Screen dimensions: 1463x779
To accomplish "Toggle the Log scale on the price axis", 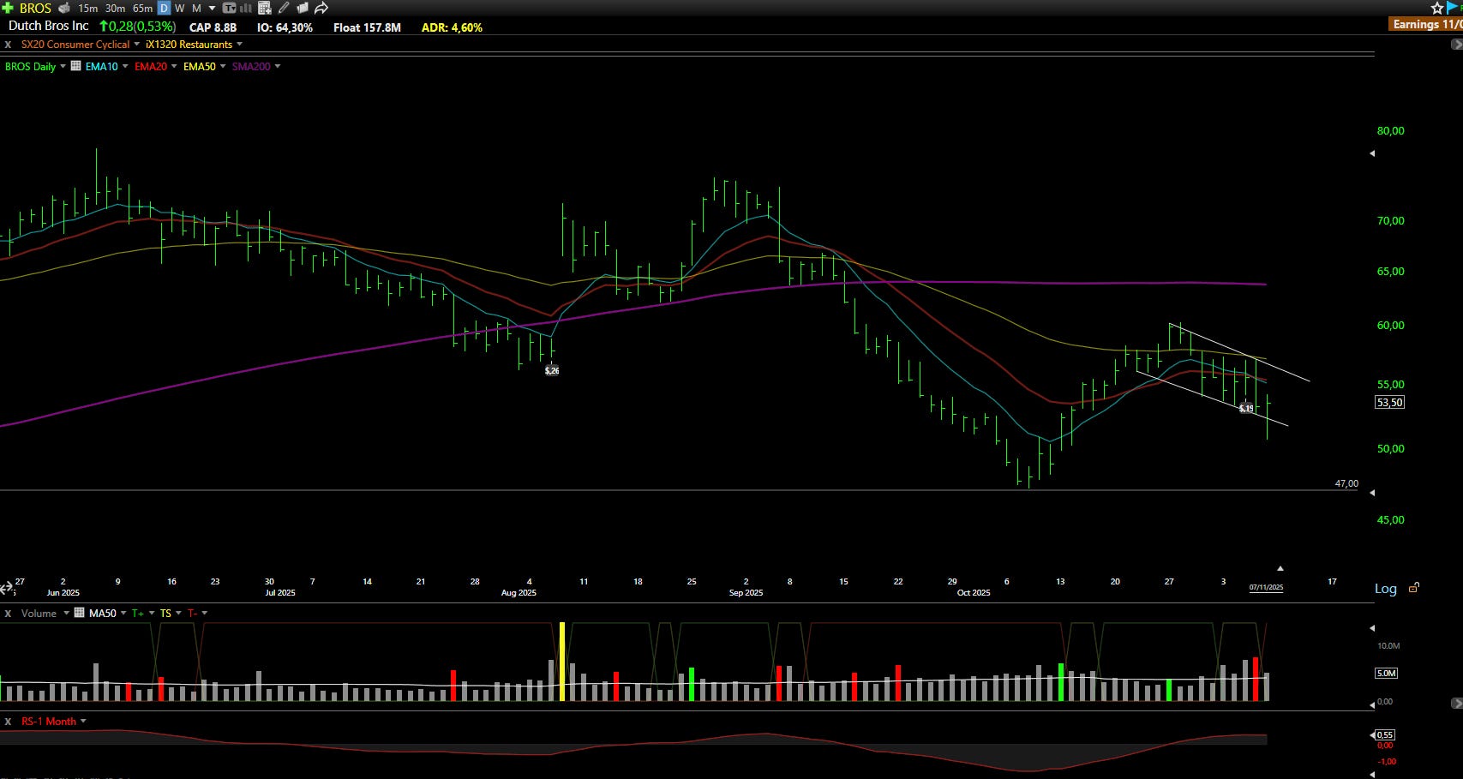I will 1386,589.
